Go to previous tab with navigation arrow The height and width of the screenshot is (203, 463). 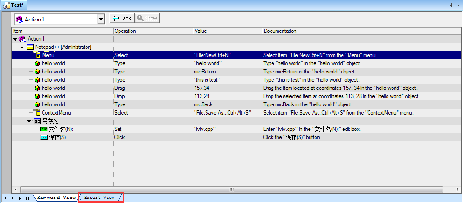pos(13,198)
